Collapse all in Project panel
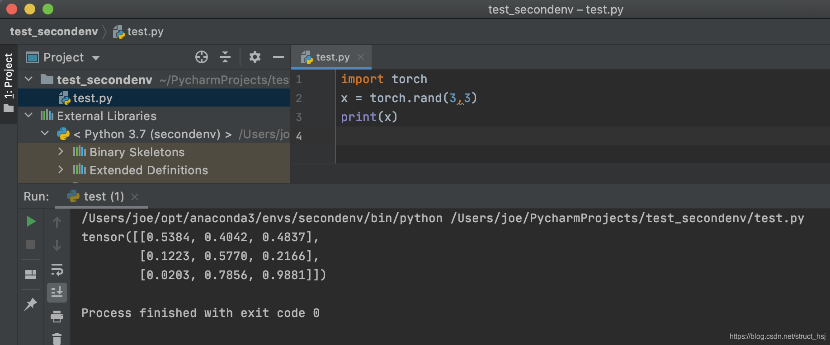This screenshot has height=345, width=830. [225, 57]
